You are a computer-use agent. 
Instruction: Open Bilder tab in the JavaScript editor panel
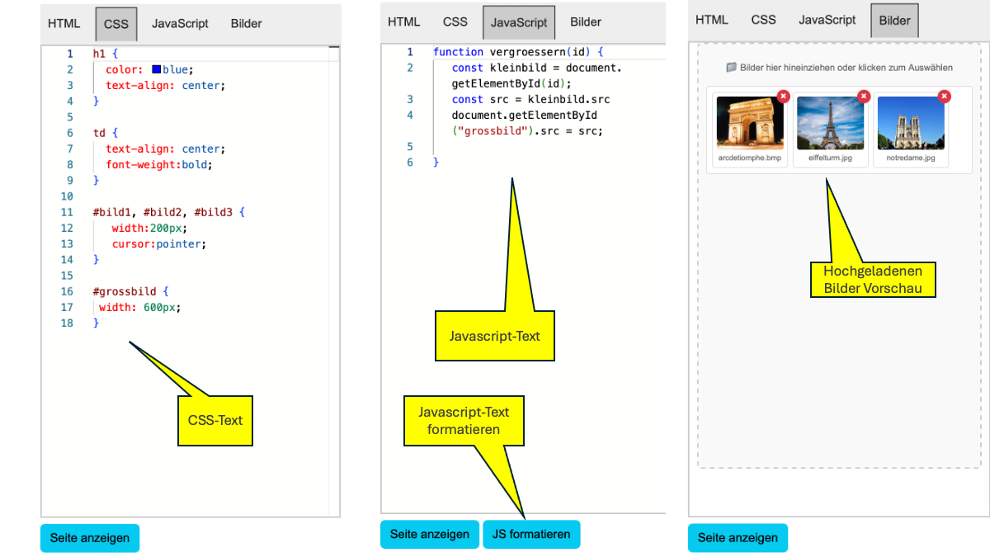(x=586, y=22)
